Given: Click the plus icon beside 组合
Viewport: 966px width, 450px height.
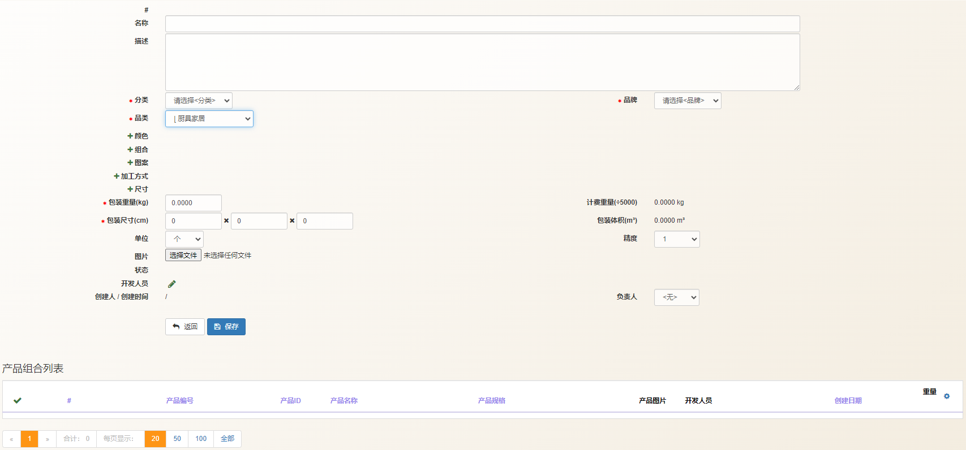Looking at the screenshot, I should pos(130,150).
